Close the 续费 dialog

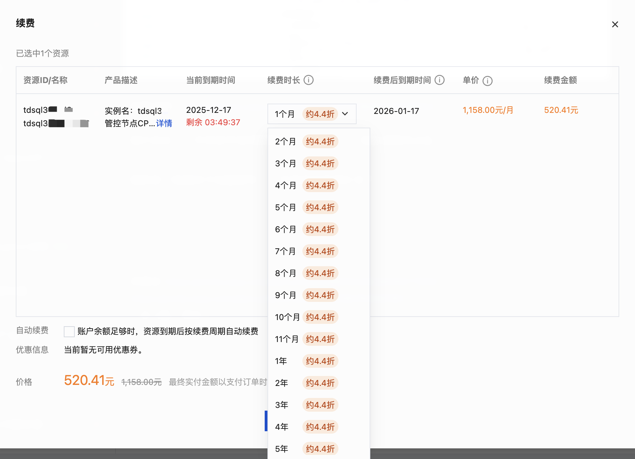[615, 24]
